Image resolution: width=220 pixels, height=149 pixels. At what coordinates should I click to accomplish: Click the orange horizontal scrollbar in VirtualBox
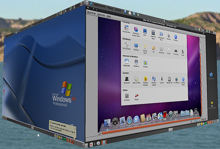[151, 125]
